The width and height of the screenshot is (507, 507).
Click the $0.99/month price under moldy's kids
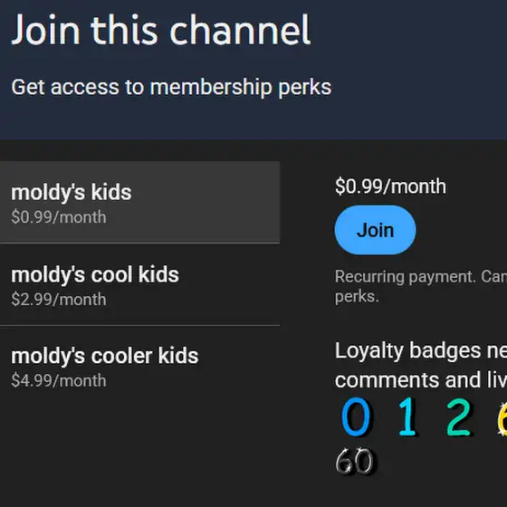[x=59, y=217]
